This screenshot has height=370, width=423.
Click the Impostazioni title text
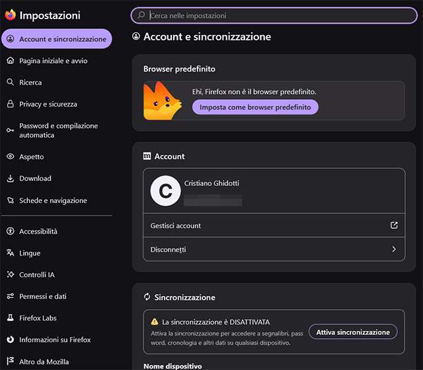[x=50, y=15]
